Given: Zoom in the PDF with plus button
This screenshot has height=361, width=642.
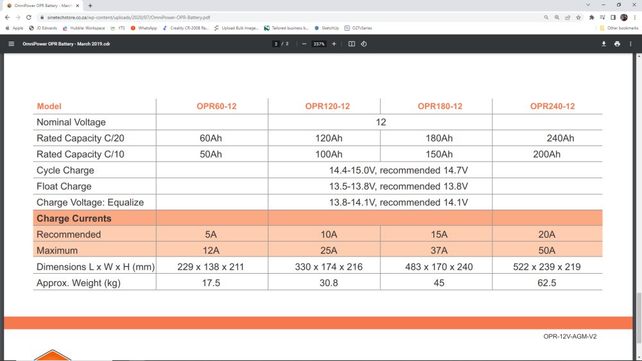Looking at the screenshot, I should coord(334,44).
